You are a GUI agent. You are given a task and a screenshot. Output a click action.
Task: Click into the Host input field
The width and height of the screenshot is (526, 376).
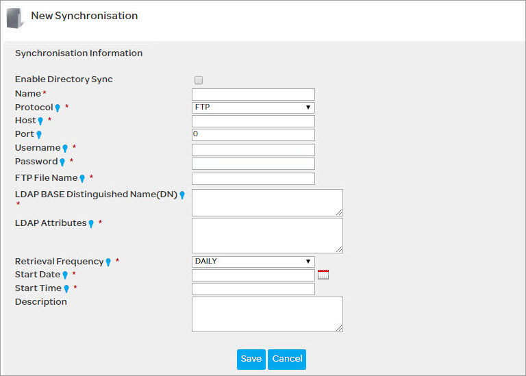(x=253, y=121)
